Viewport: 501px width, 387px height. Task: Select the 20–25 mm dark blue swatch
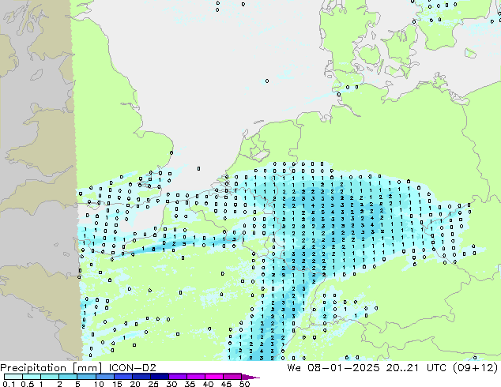coord(141,377)
